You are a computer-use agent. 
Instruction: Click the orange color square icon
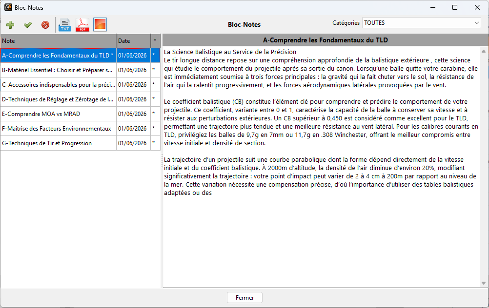click(x=100, y=24)
